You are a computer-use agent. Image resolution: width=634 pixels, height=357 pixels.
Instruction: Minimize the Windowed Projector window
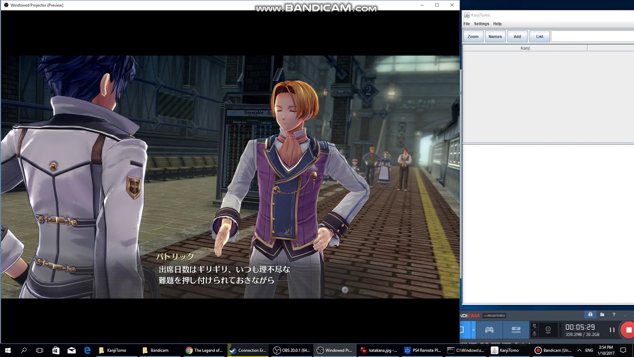coord(422,5)
